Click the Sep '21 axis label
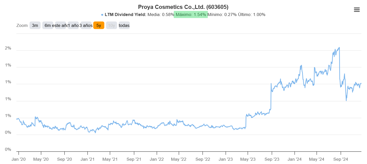 point(134,159)
